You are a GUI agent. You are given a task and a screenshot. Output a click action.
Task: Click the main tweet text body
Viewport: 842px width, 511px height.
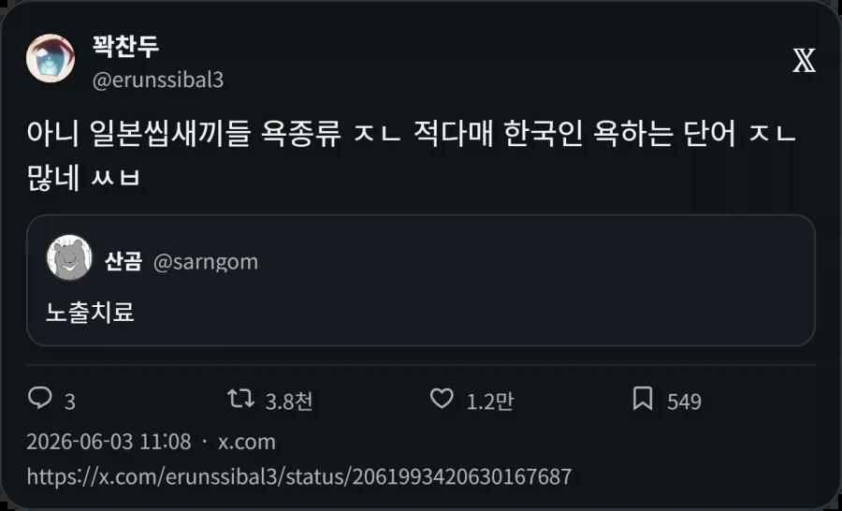pyautogui.click(x=412, y=155)
